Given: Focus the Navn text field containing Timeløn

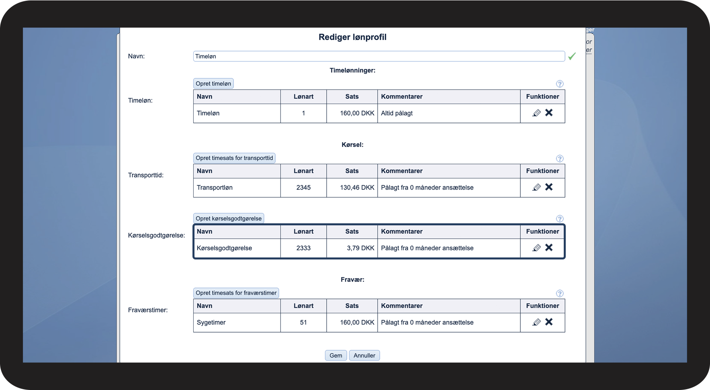Looking at the screenshot, I should pos(379,56).
